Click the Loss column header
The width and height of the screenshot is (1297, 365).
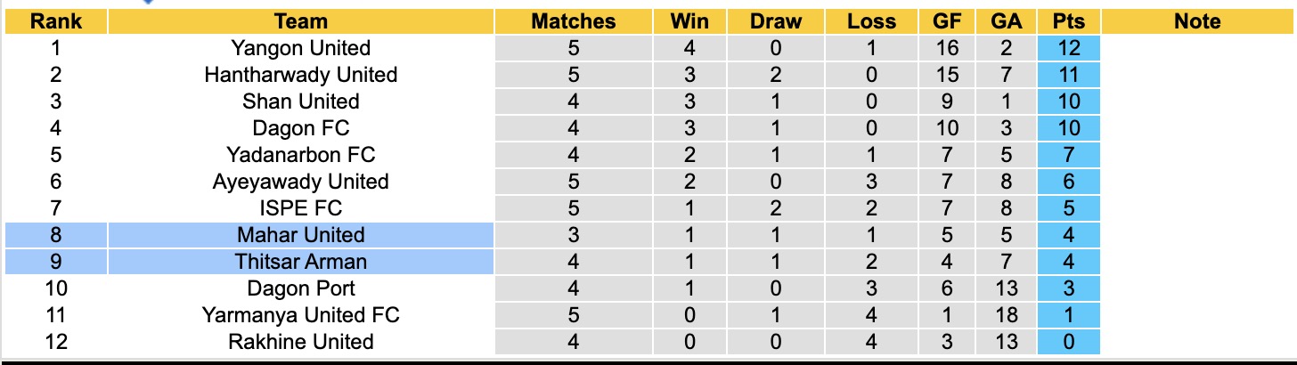(x=870, y=21)
